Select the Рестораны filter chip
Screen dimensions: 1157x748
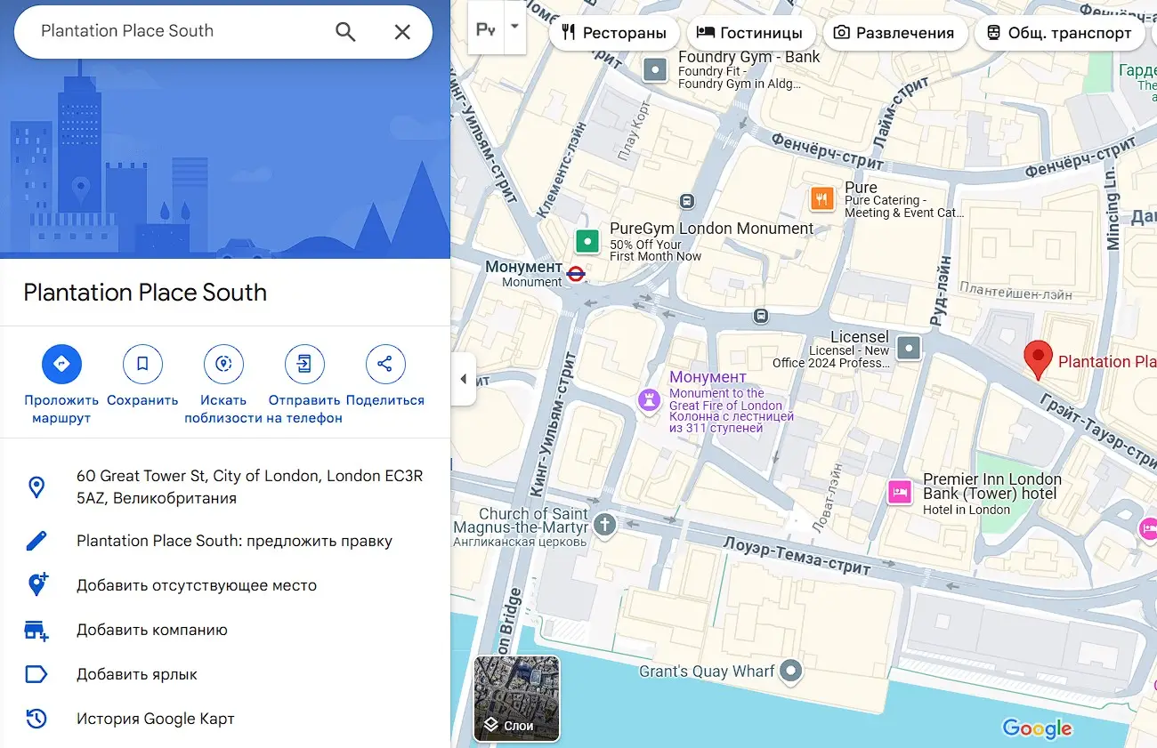(x=614, y=33)
